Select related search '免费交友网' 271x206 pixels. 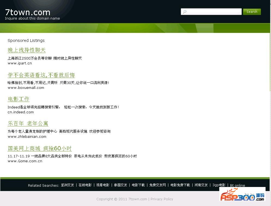[x=157, y=185]
